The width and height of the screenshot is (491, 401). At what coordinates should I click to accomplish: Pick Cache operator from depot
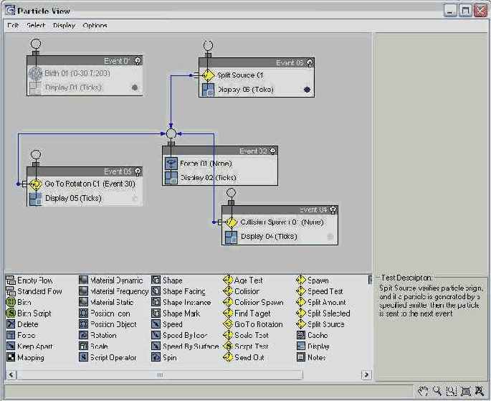coord(312,335)
